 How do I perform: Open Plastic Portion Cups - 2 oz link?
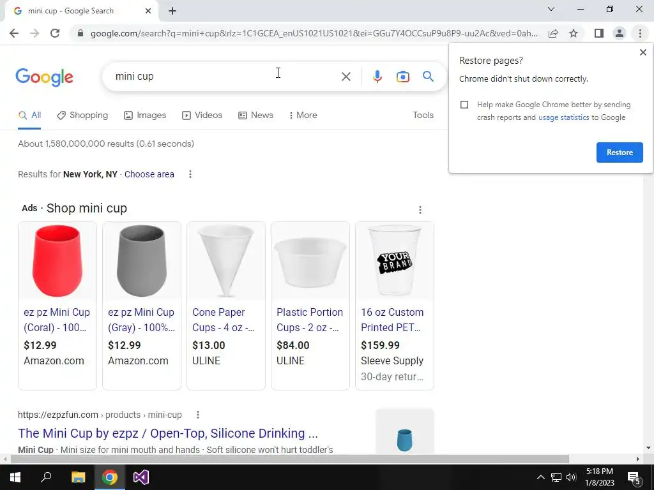pyautogui.click(x=310, y=320)
